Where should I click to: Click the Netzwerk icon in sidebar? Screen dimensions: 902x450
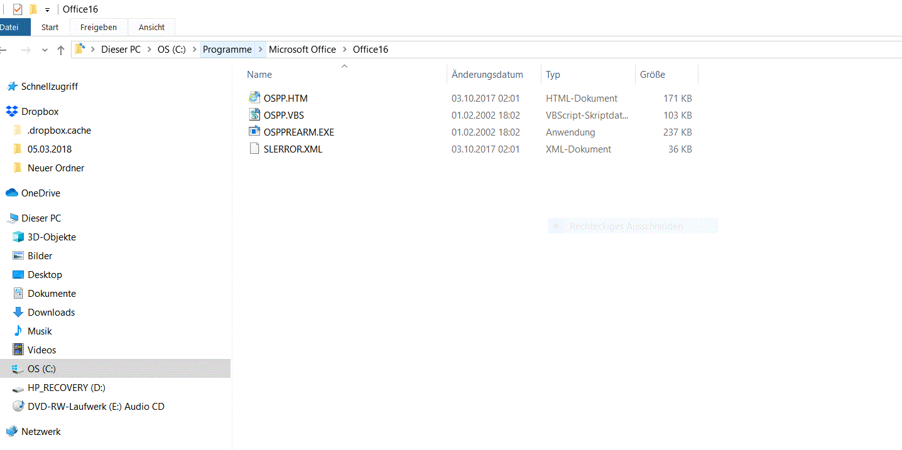click(12, 432)
